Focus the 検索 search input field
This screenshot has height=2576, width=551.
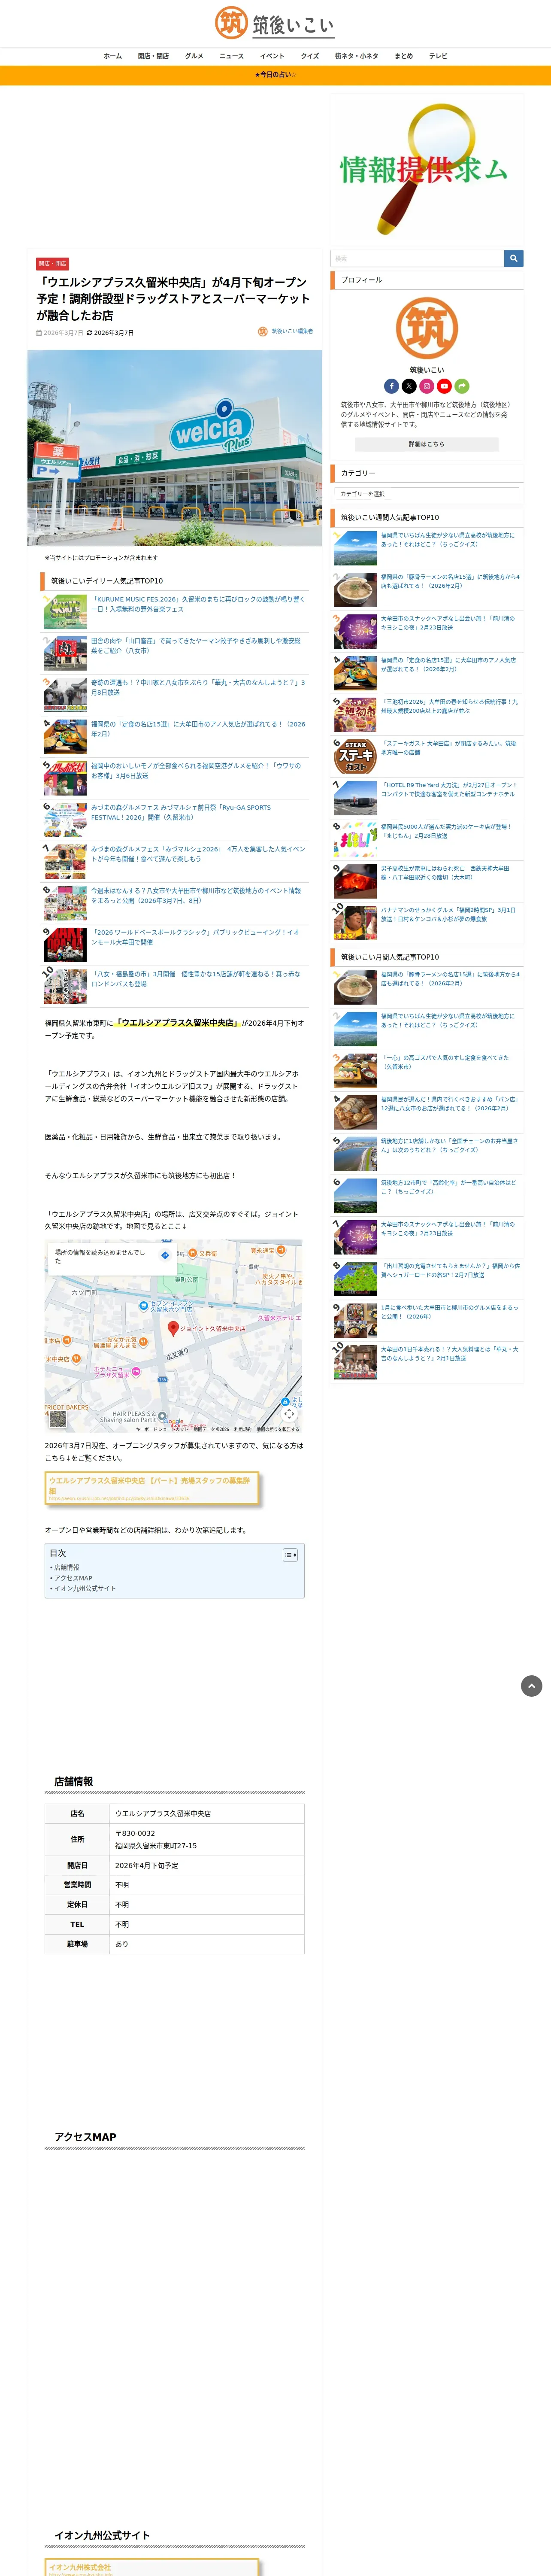pos(417,258)
